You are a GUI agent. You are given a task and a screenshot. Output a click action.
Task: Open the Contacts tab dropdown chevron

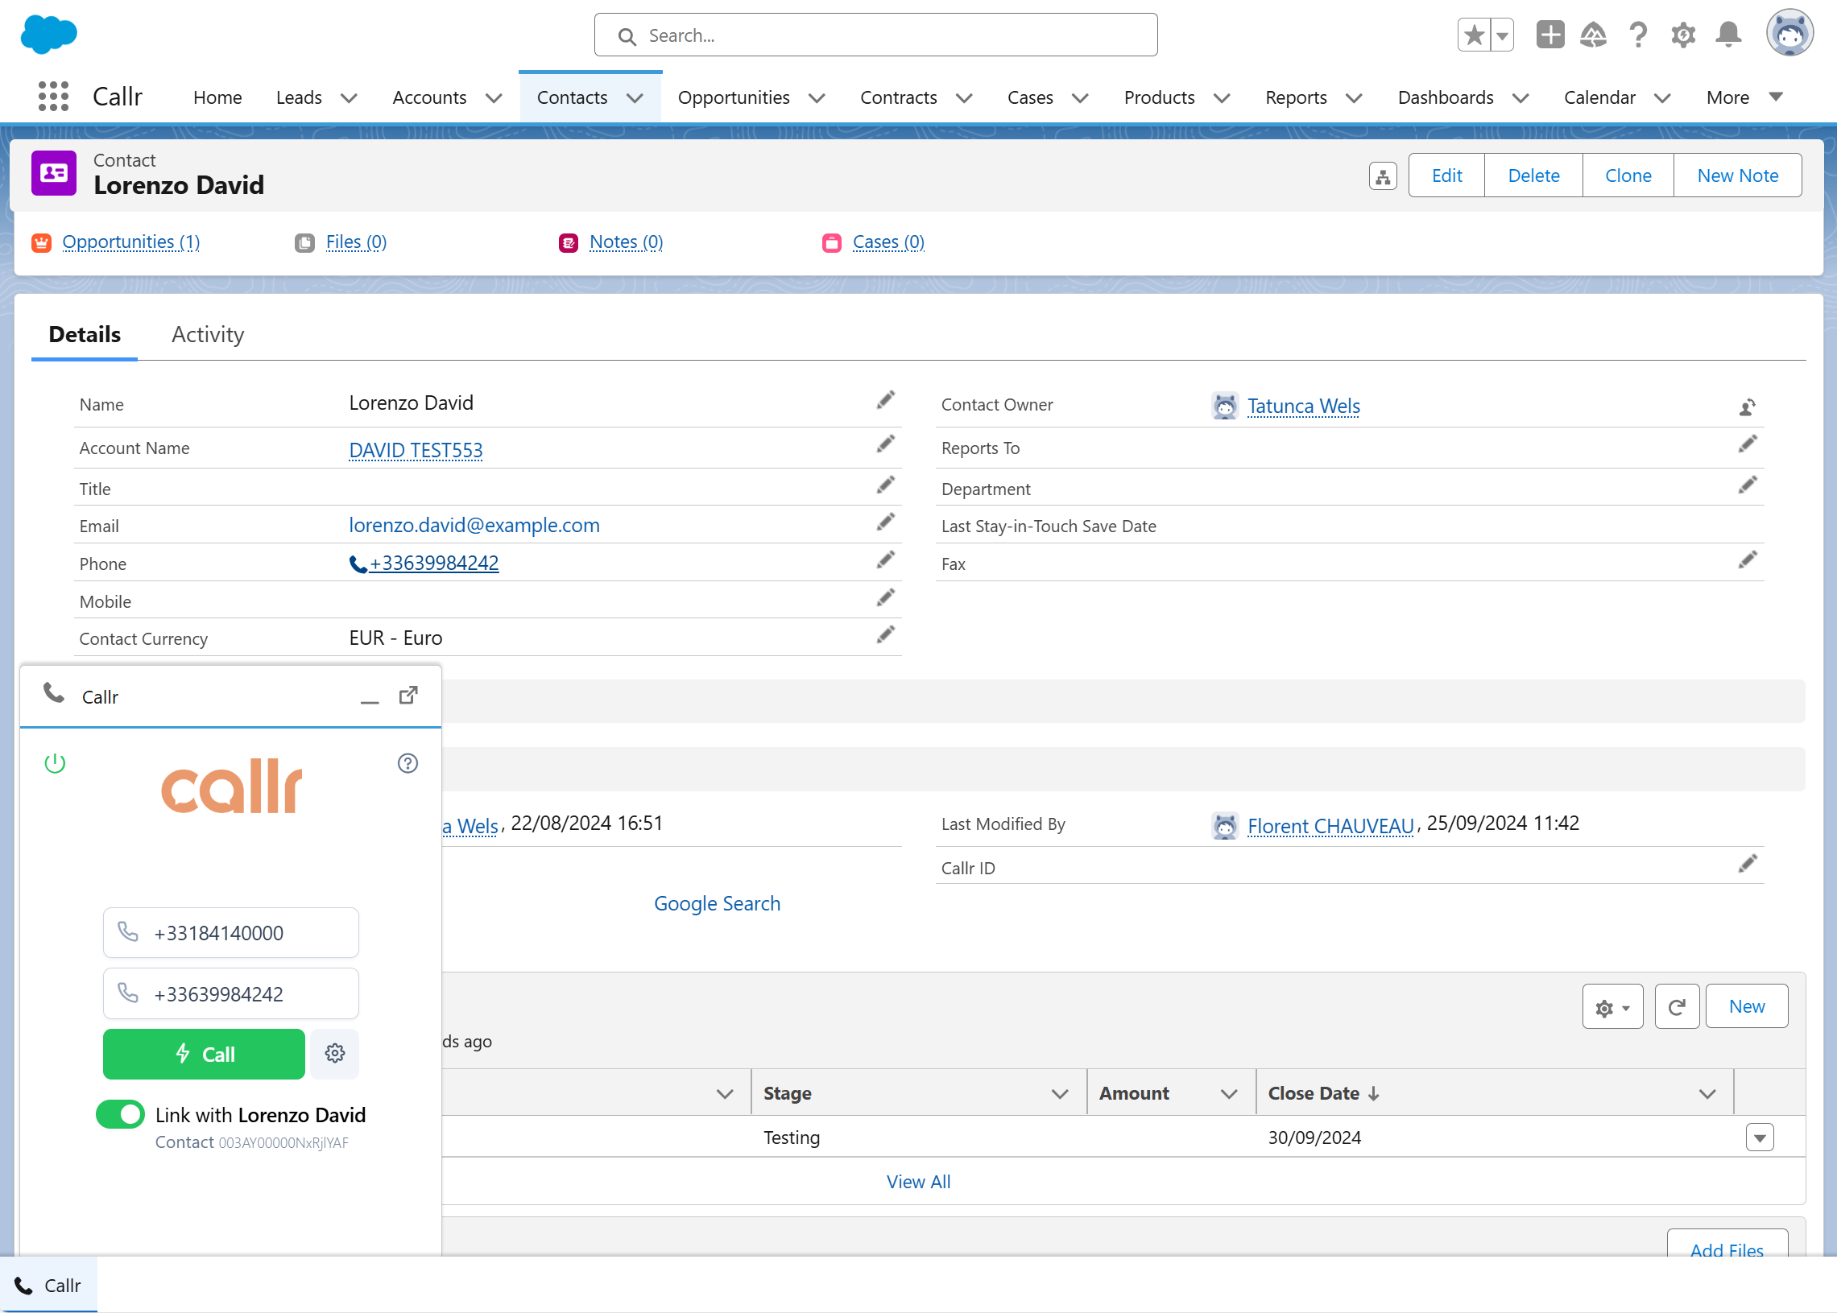[x=635, y=98]
